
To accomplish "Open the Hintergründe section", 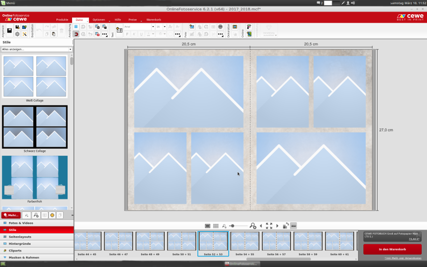I will tap(37, 244).
